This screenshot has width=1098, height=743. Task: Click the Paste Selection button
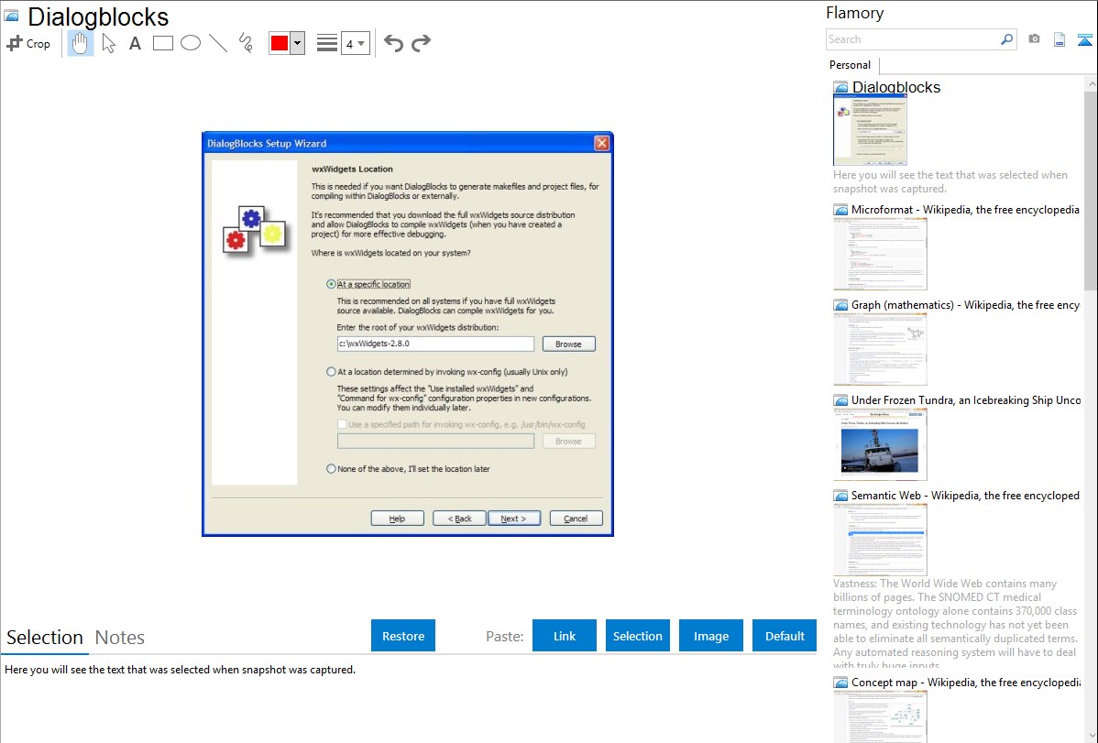pyautogui.click(x=637, y=636)
